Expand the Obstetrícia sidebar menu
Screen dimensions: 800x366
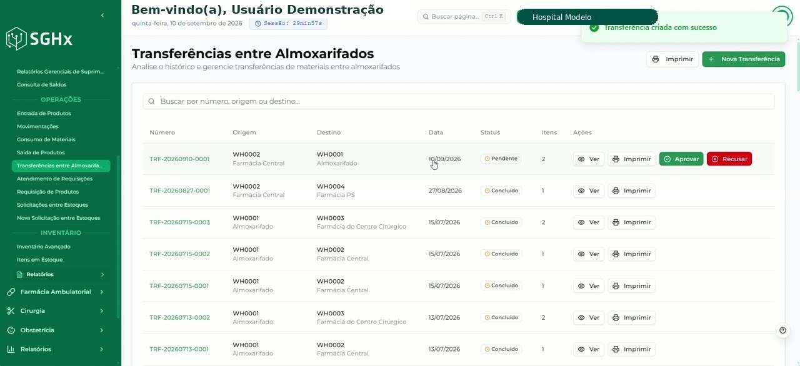click(x=55, y=330)
